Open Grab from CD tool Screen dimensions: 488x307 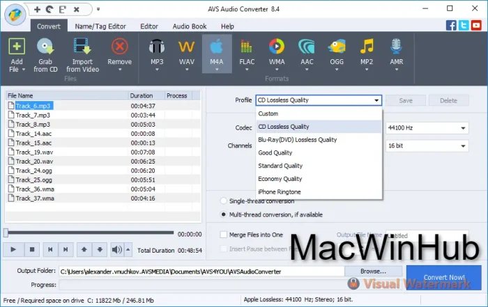[x=45, y=55]
